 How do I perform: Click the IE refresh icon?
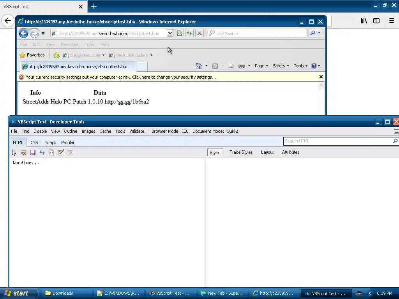click(189, 33)
